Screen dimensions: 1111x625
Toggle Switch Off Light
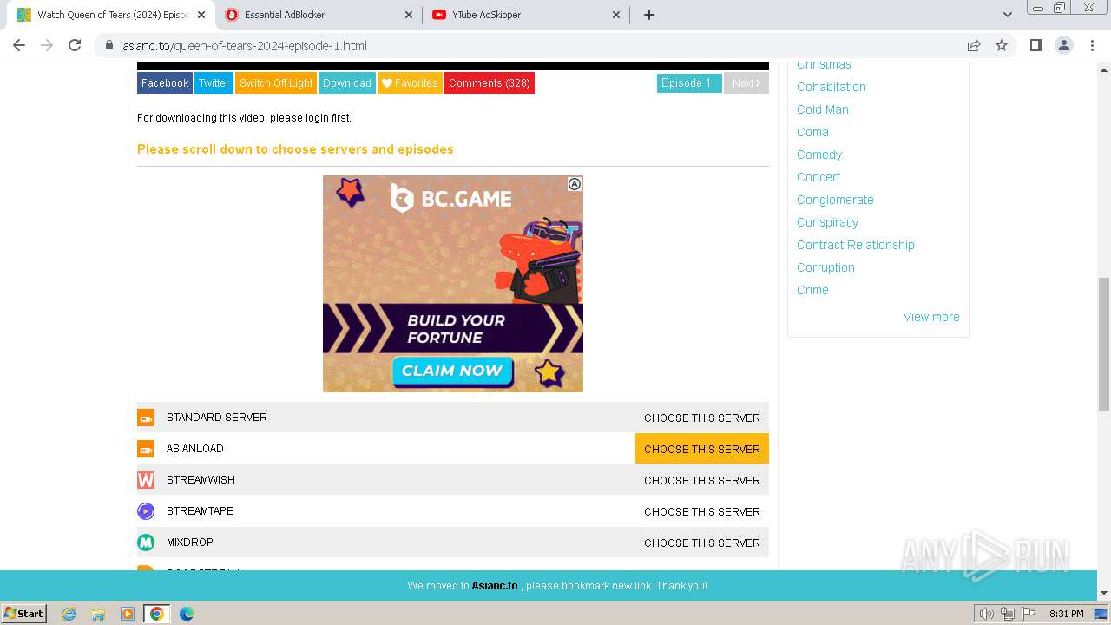(276, 83)
